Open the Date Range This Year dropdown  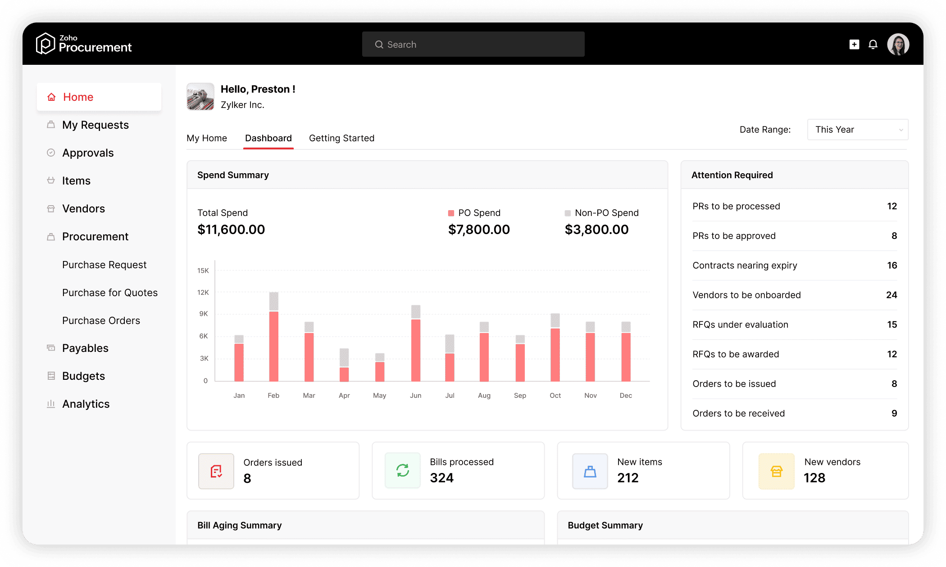point(857,130)
